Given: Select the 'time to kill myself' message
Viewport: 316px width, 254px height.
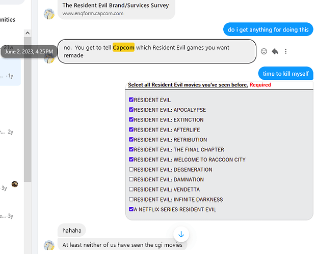Looking at the screenshot, I should [285, 74].
